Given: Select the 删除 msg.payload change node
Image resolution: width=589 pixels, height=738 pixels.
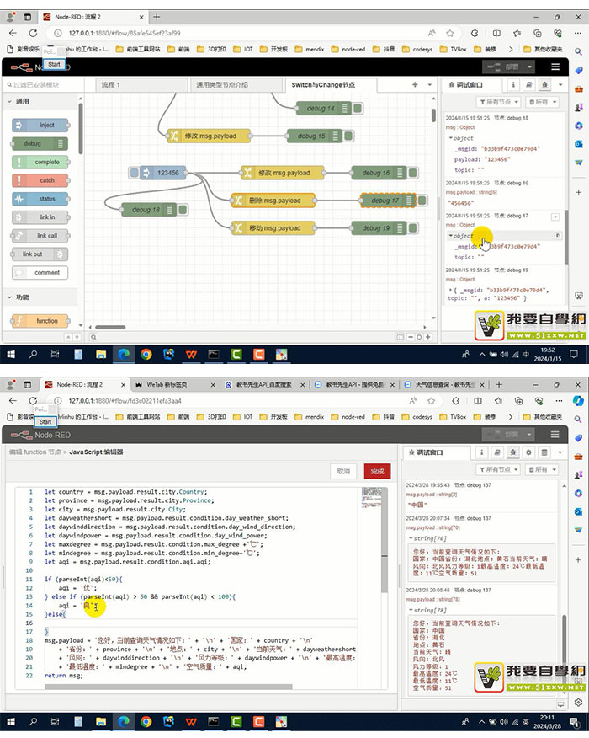Looking at the screenshot, I should [x=274, y=201].
